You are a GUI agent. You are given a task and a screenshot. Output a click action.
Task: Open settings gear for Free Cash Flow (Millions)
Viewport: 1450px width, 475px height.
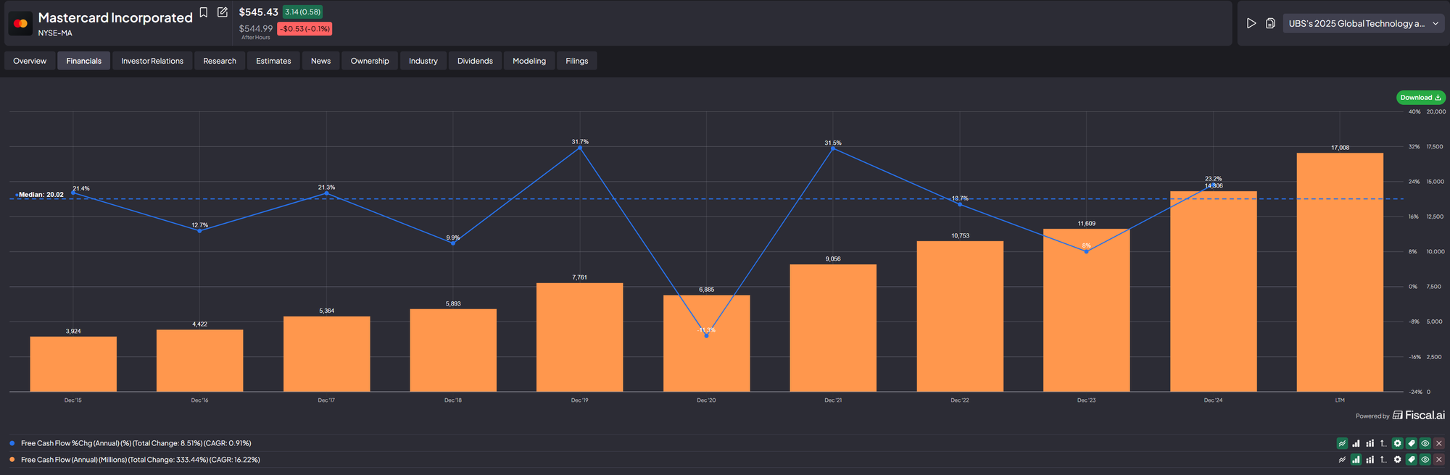coord(1397,460)
